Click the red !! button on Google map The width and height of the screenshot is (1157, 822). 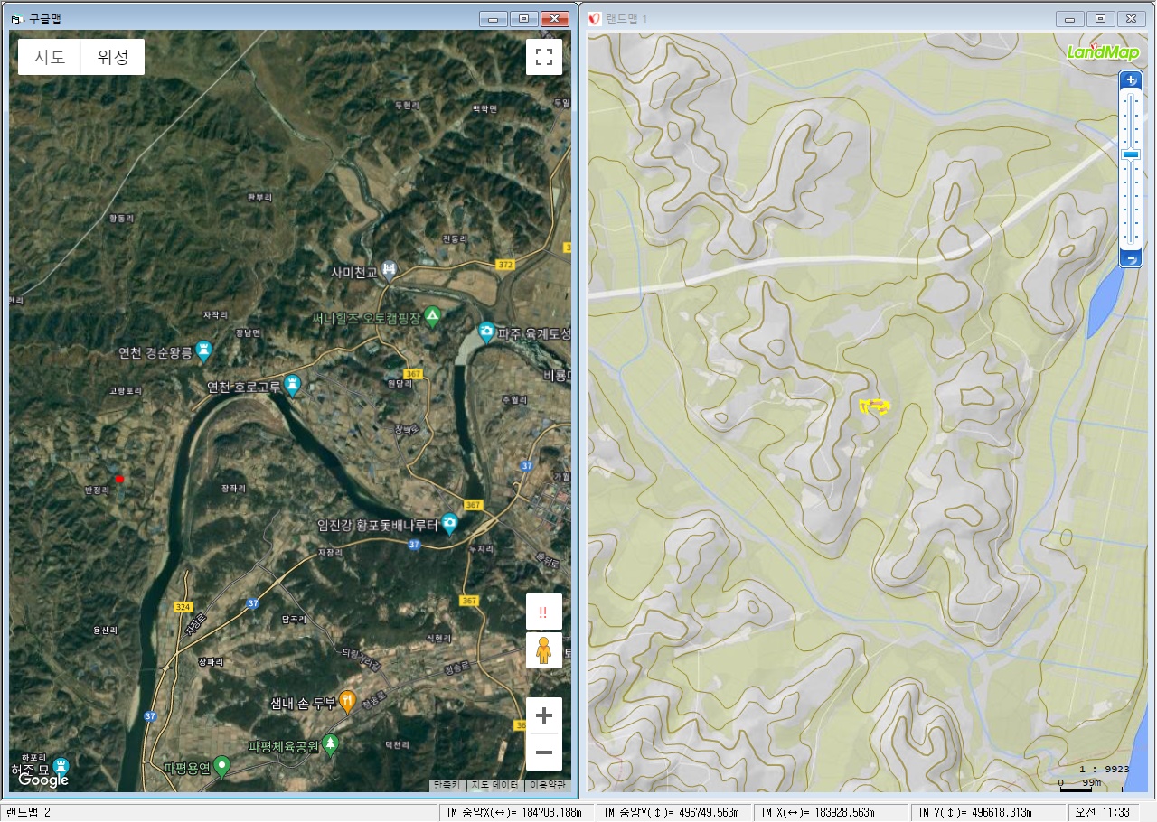pos(544,612)
